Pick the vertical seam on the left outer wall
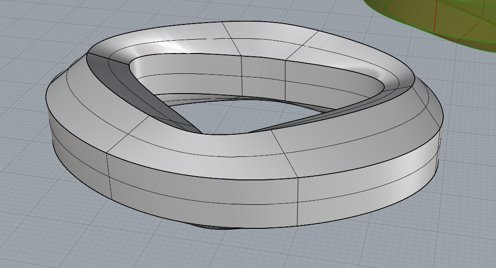The width and height of the screenshot is (496, 268). coord(109,175)
